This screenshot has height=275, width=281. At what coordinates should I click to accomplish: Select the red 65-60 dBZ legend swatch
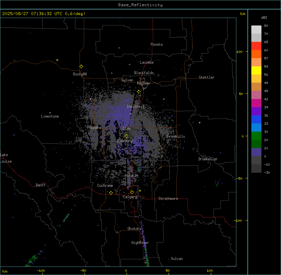[256, 46]
